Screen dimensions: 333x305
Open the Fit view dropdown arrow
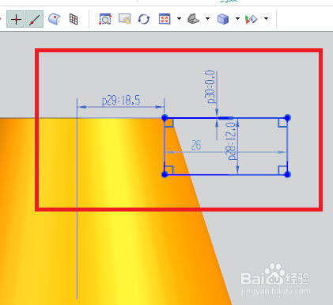point(179,18)
